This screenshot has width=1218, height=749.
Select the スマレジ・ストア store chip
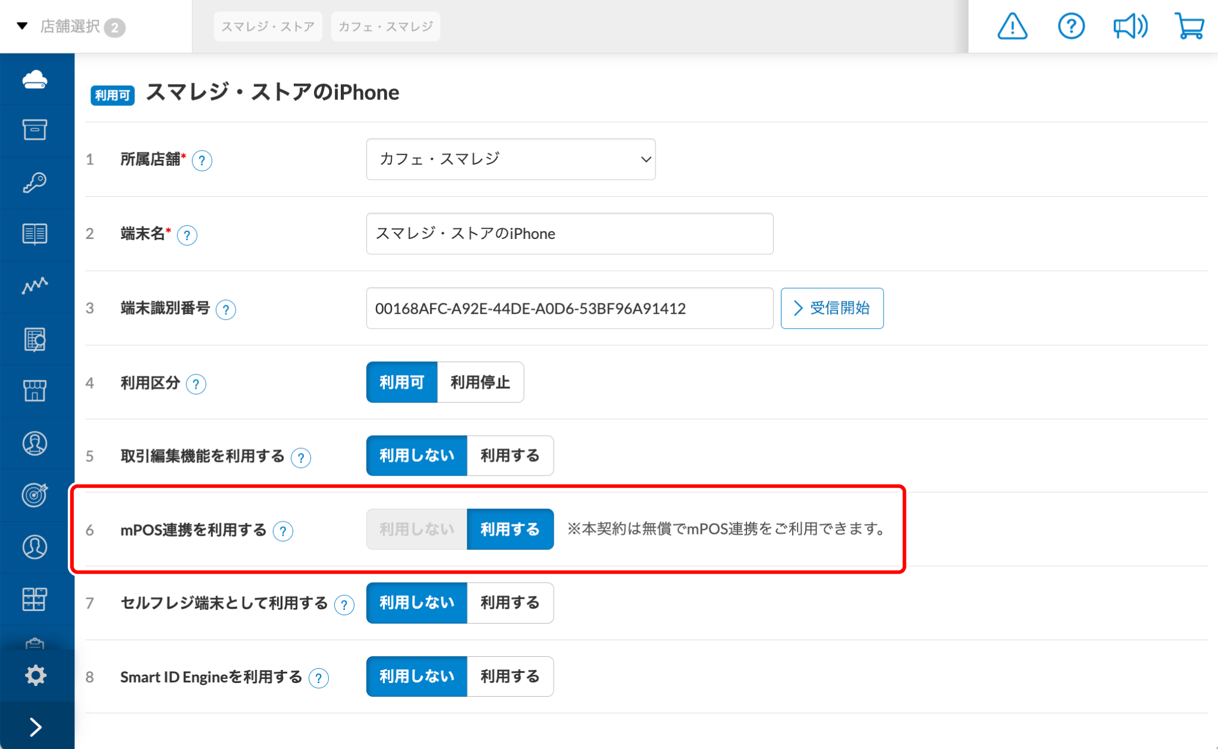pyautogui.click(x=268, y=27)
